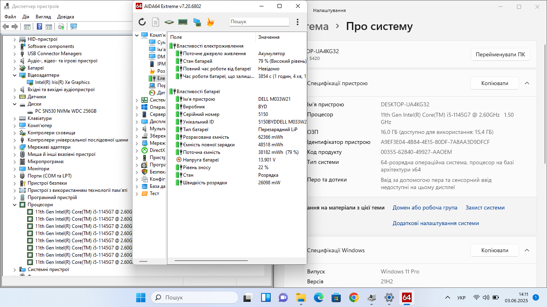Click the taskbar Пошук search box
This screenshot has width=547, height=307.
point(195,297)
